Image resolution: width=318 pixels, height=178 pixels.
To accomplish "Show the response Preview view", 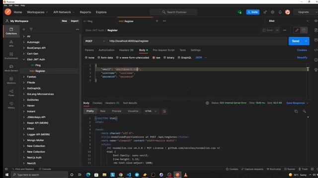I will 116,111.
